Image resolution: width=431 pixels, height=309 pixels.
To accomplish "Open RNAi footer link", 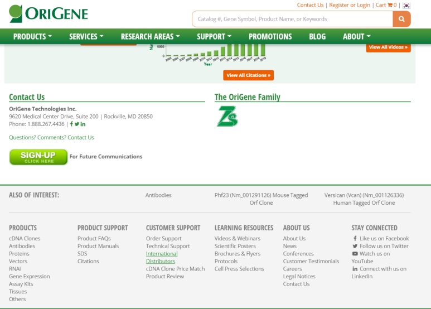I will 15,269.
